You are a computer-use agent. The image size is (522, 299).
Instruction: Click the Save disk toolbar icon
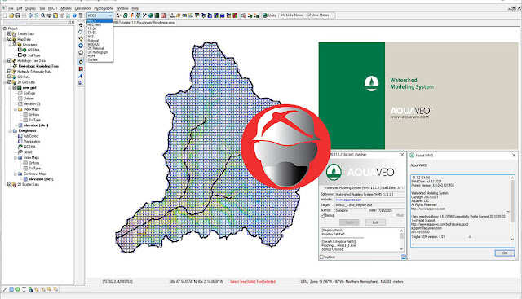point(18,15)
